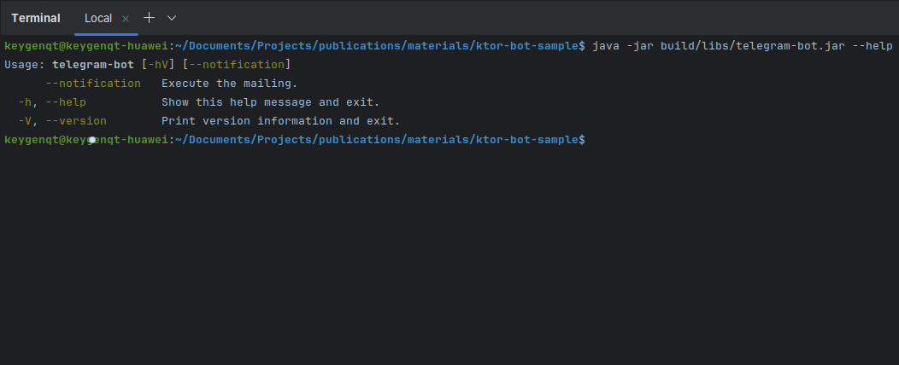Click the '--notification' option in options list
Image resolution: width=899 pixels, height=365 pixels.
pyautogui.click(x=93, y=84)
